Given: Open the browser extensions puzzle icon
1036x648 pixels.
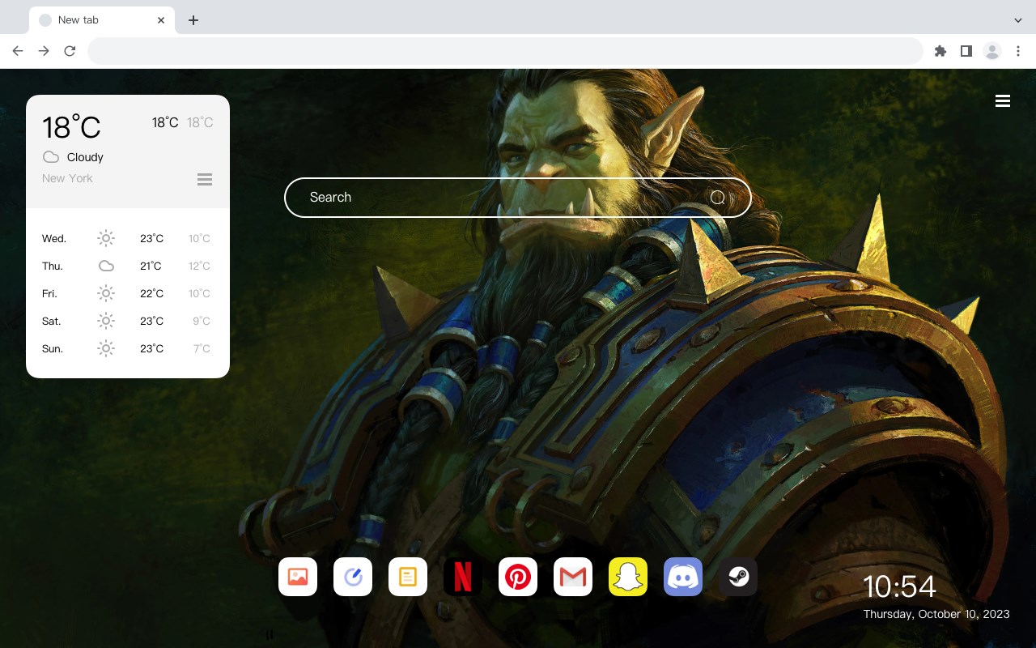Looking at the screenshot, I should [x=940, y=51].
